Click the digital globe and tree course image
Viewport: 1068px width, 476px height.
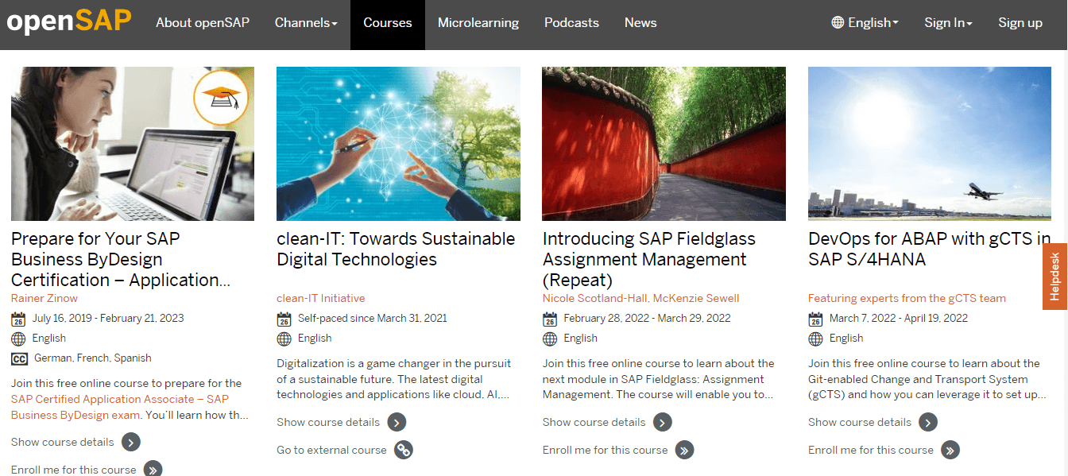click(398, 144)
